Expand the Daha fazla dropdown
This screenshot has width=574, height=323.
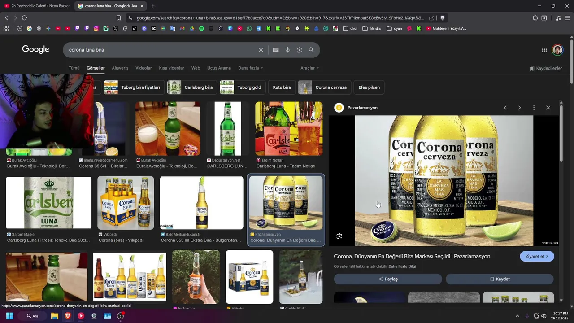click(x=251, y=68)
